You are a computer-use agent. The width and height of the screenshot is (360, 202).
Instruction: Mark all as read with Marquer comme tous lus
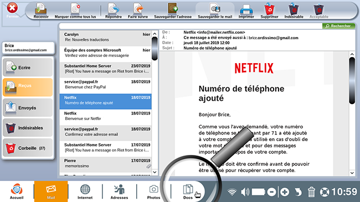75,11
